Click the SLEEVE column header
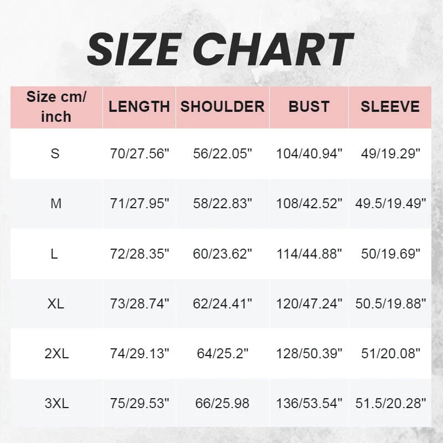Viewport: 443px width, 443px height. (390, 107)
